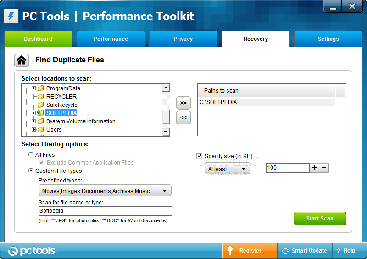Click the key icon on Register button
Viewport: 367px width, 259px height.
tap(230, 251)
